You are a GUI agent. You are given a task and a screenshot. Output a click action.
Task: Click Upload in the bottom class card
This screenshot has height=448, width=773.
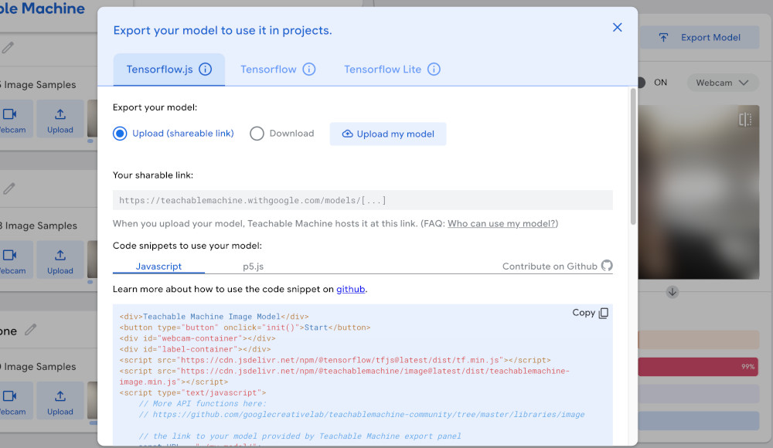click(x=60, y=401)
